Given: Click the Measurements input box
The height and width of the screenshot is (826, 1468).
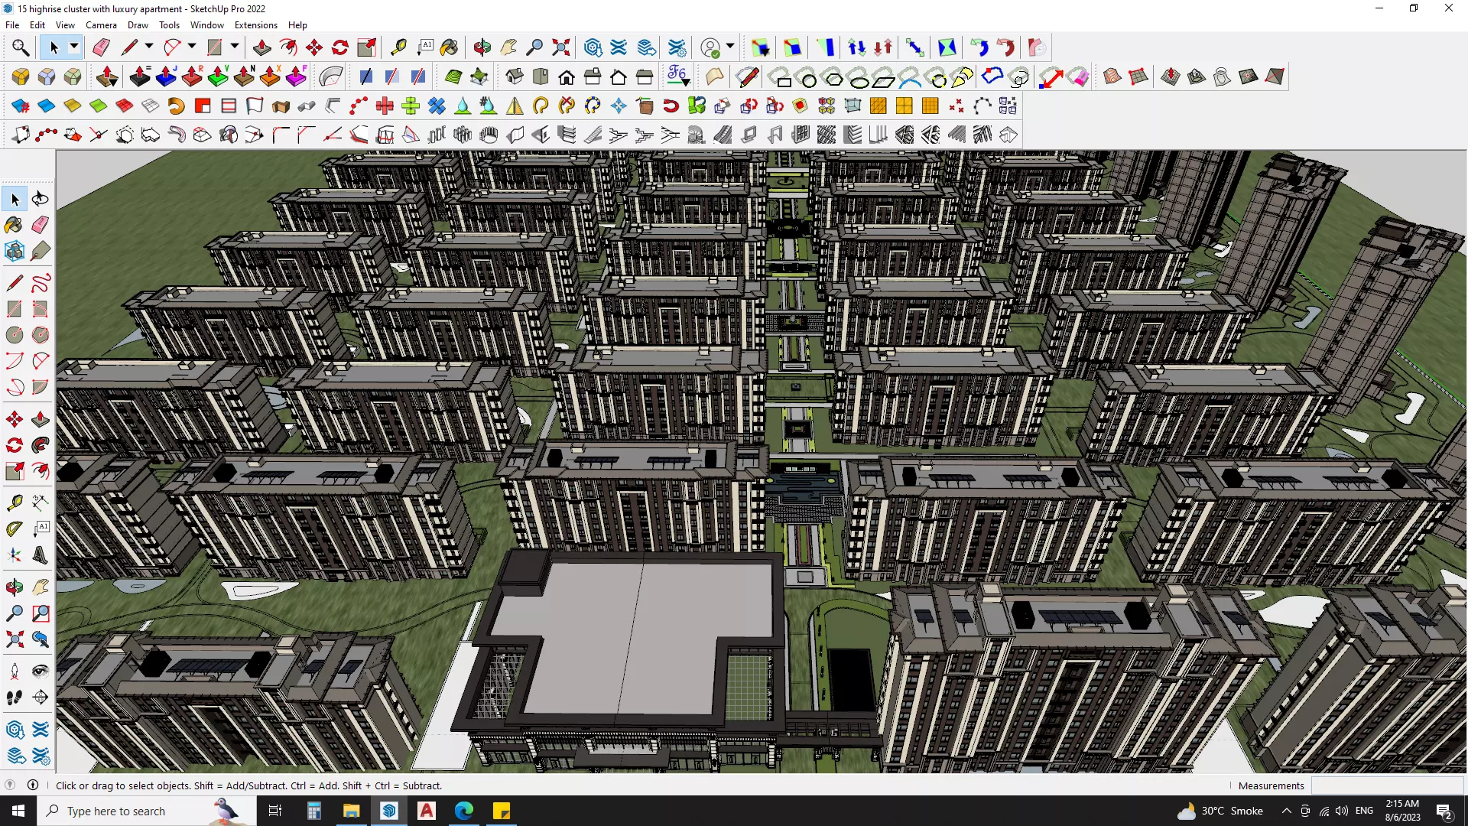Looking at the screenshot, I should pyautogui.click(x=1387, y=785).
